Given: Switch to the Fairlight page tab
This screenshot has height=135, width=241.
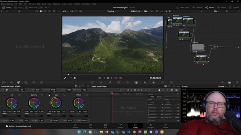Looking at the screenshot, I should (x=151, y=126).
